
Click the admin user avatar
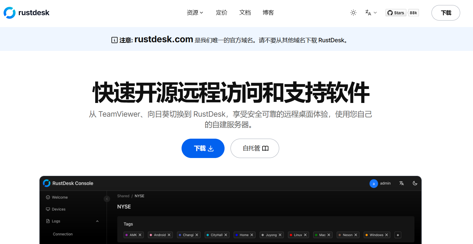374,184
